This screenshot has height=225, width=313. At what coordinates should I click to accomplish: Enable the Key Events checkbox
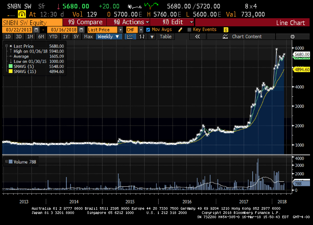click(x=189, y=30)
